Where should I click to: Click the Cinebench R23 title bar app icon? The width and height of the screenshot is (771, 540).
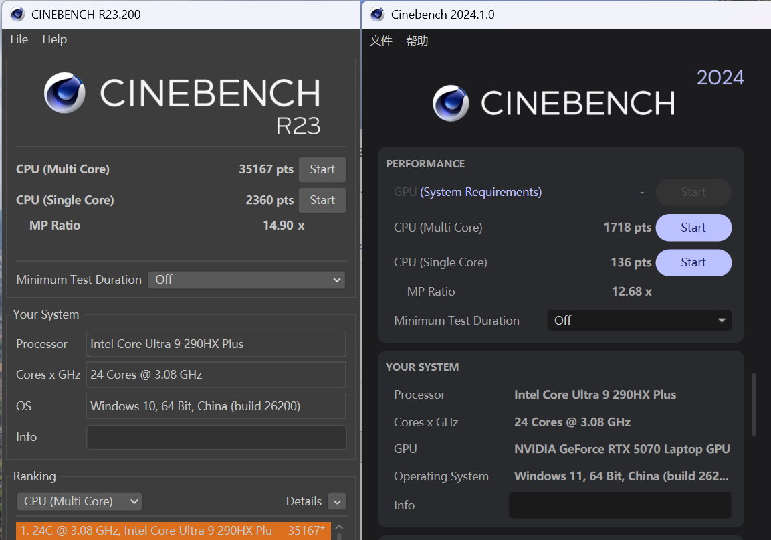click(17, 14)
